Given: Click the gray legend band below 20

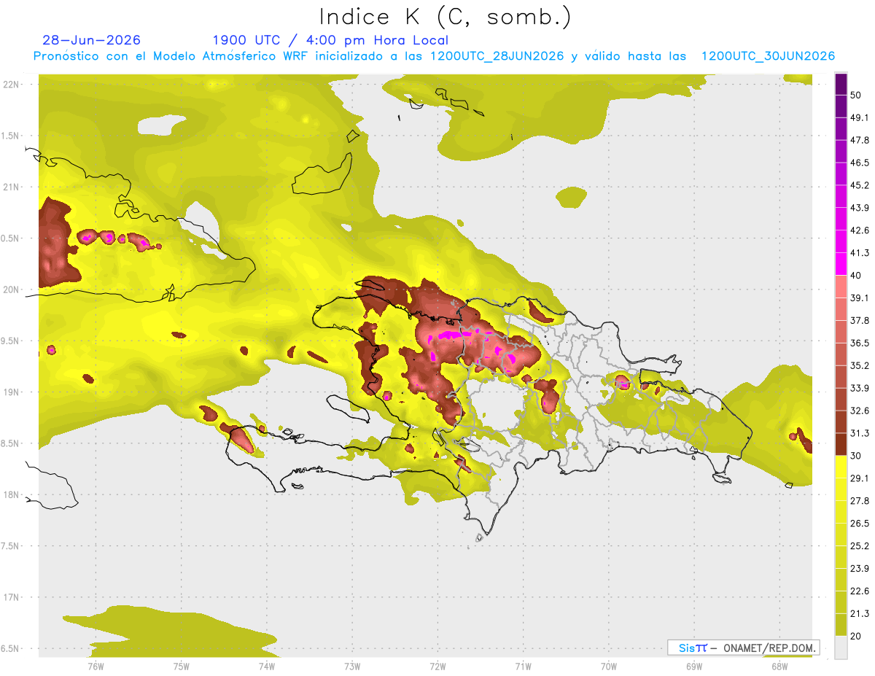Looking at the screenshot, I should click(x=841, y=647).
